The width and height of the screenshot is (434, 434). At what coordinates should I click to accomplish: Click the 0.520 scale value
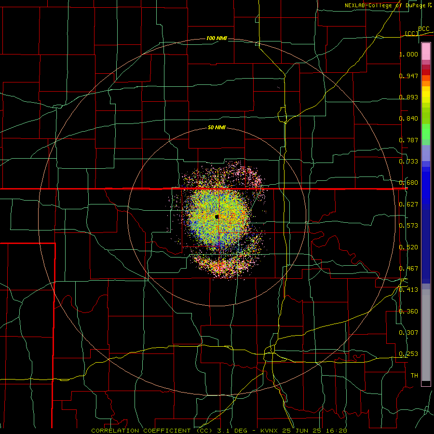[408, 247]
